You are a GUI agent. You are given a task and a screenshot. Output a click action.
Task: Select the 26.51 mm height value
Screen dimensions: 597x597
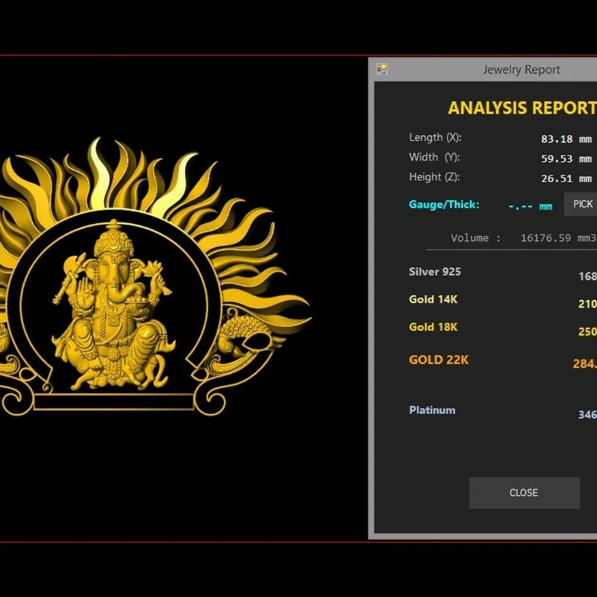566,178
